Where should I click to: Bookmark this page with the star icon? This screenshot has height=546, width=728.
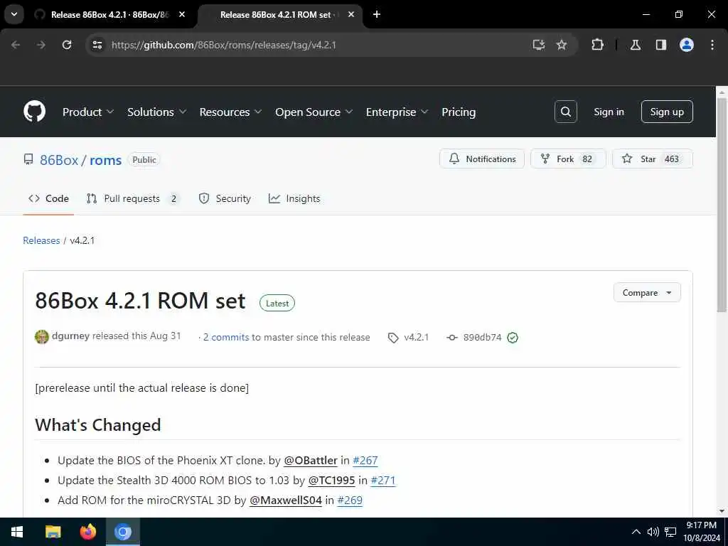tap(562, 45)
